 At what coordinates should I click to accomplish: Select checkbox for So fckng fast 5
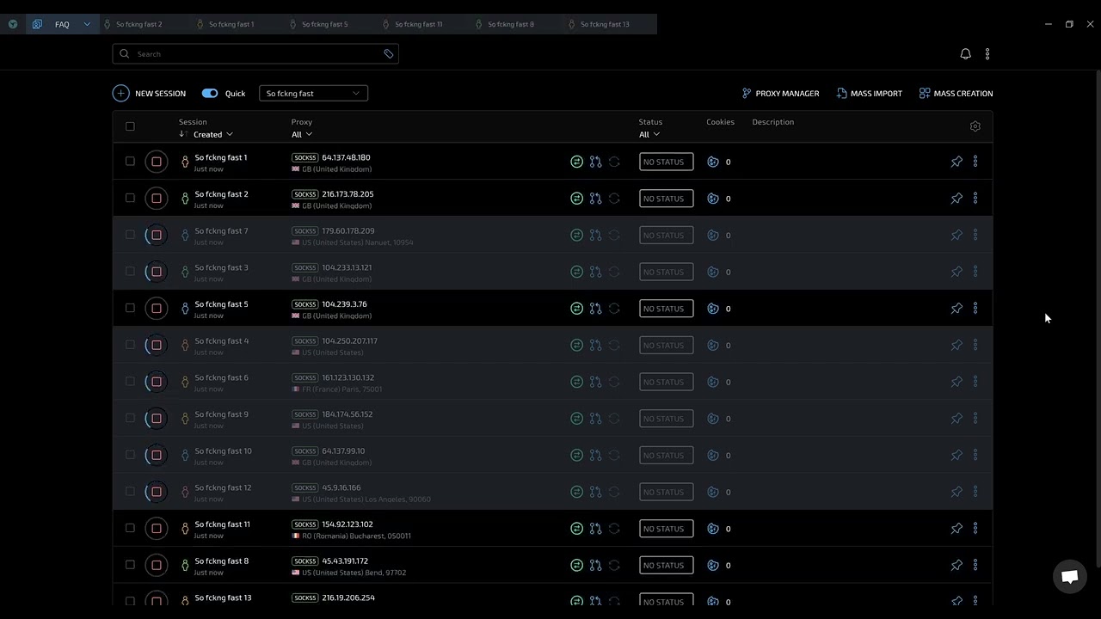point(130,309)
